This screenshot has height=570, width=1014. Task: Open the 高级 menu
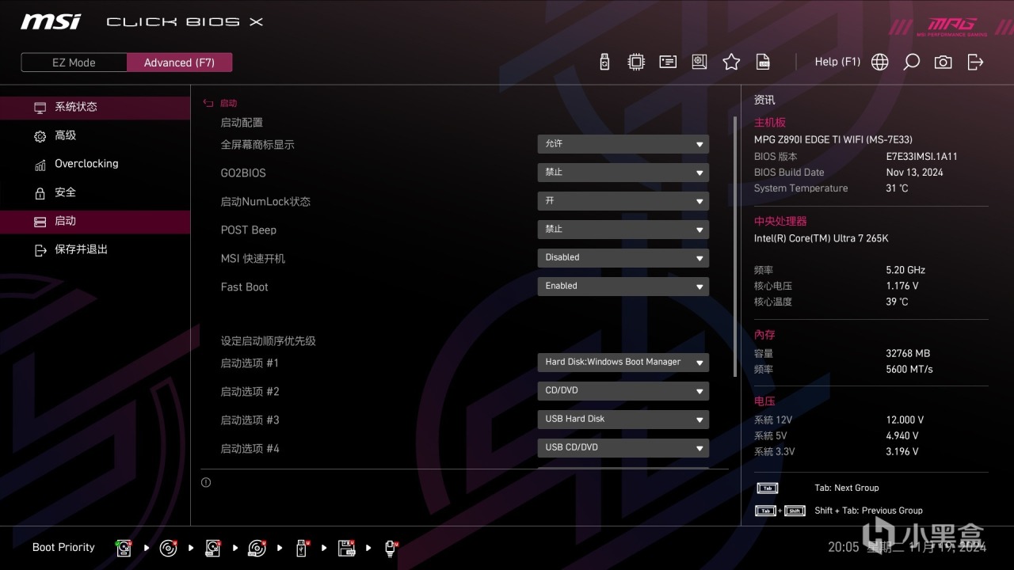[95, 135]
